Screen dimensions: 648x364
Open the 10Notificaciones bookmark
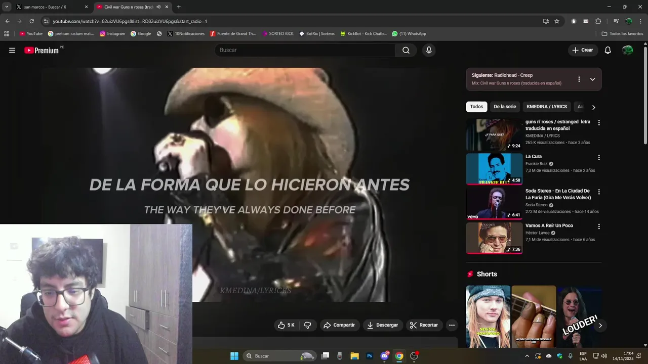[186, 34]
